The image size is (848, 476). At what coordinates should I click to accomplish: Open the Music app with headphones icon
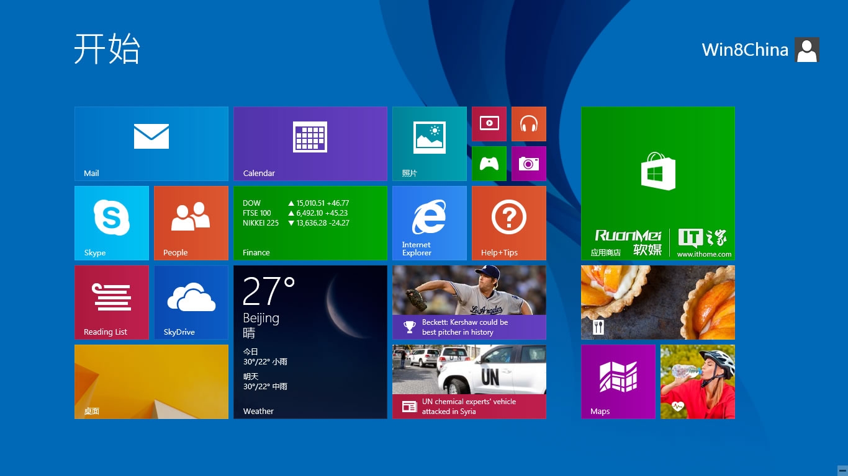(x=528, y=124)
